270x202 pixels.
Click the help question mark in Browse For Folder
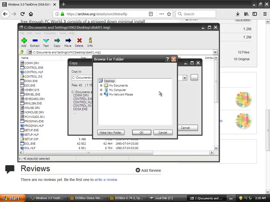click(167, 59)
